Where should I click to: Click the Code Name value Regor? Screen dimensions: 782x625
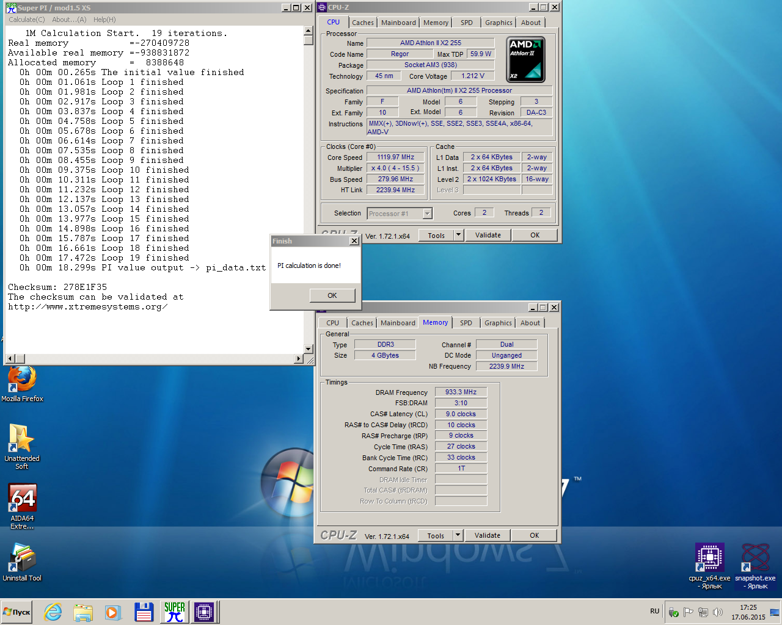400,54
